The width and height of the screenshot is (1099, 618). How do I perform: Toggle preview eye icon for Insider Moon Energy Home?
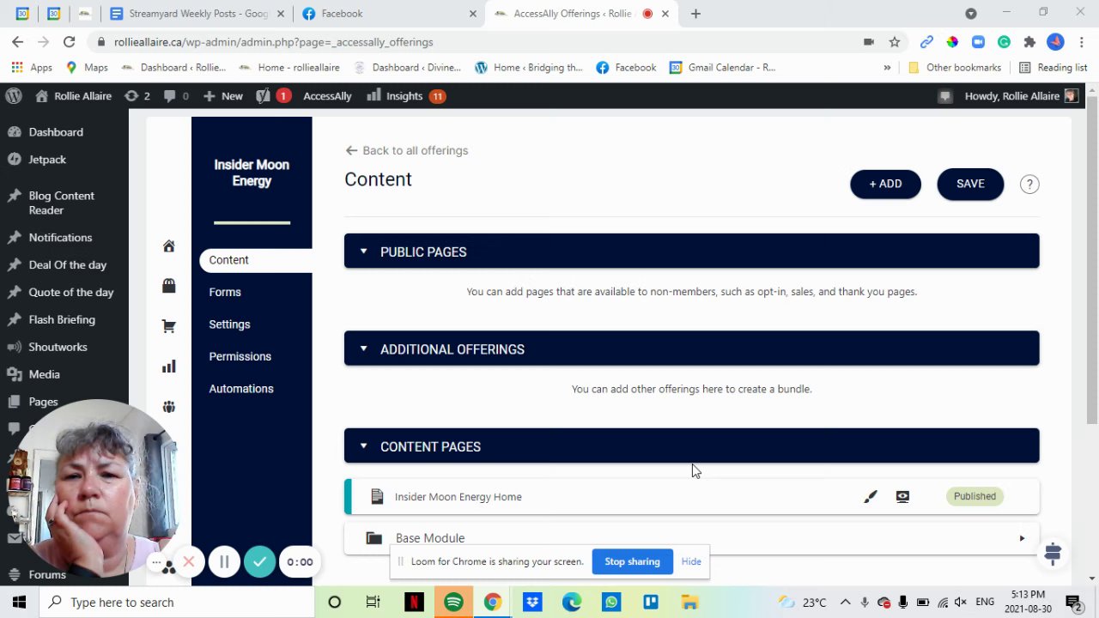click(x=902, y=496)
